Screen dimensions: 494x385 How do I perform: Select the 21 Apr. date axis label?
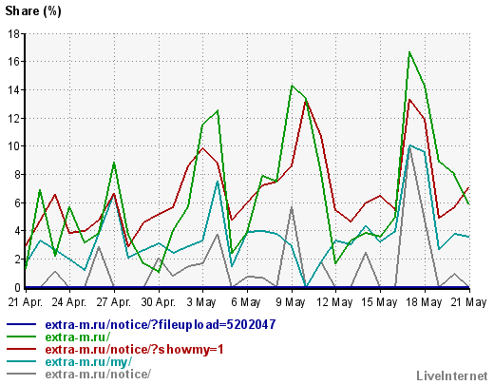click(25, 302)
